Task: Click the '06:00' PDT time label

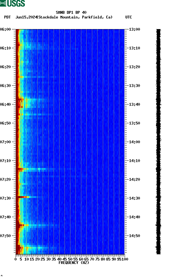Action: click(5, 29)
